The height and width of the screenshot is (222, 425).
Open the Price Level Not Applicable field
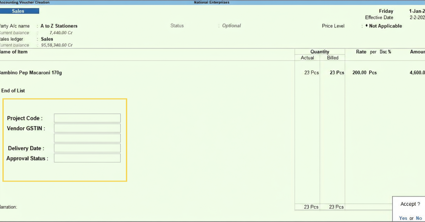pos(385,26)
